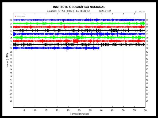Click the 40 tick on the Tiempo axis

point(101,110)
